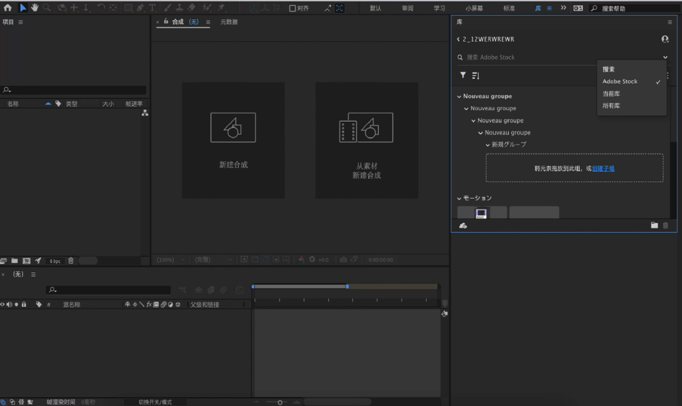
Task: Click the Home icon
Action: click(7, 8)
